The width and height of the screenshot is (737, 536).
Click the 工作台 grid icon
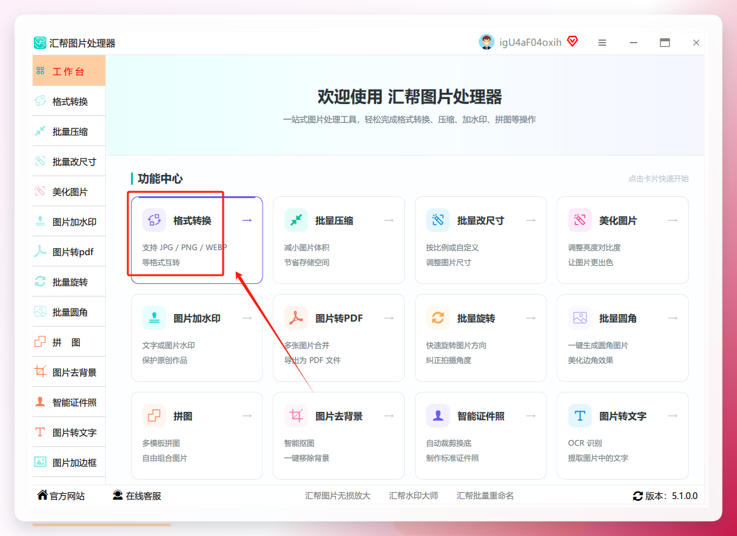[40, 70]
